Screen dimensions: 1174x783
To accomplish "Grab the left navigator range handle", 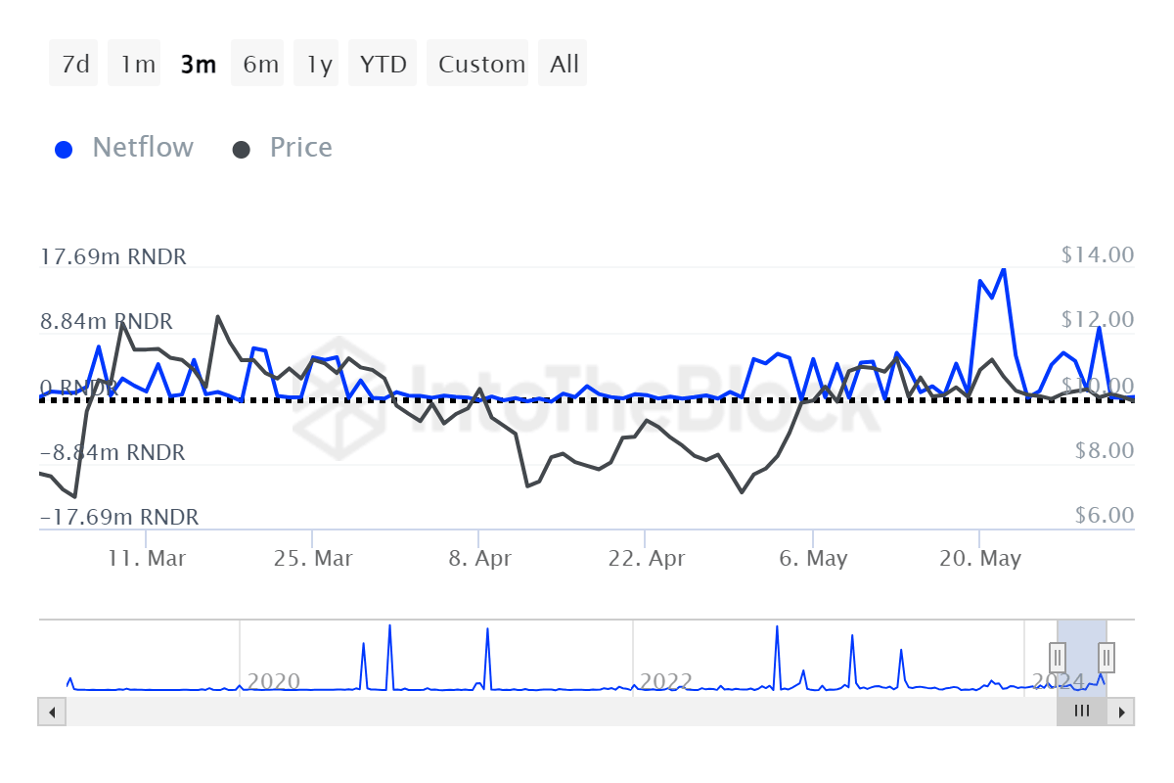I will pyautogui.click(x=1058, y=656).
